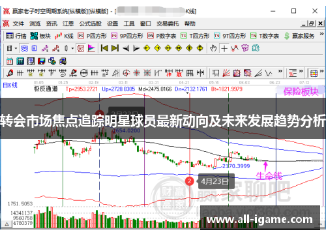Select the percent retracement lines tool
This screenshot has width=326, height=236.
[x=293, y=73]
